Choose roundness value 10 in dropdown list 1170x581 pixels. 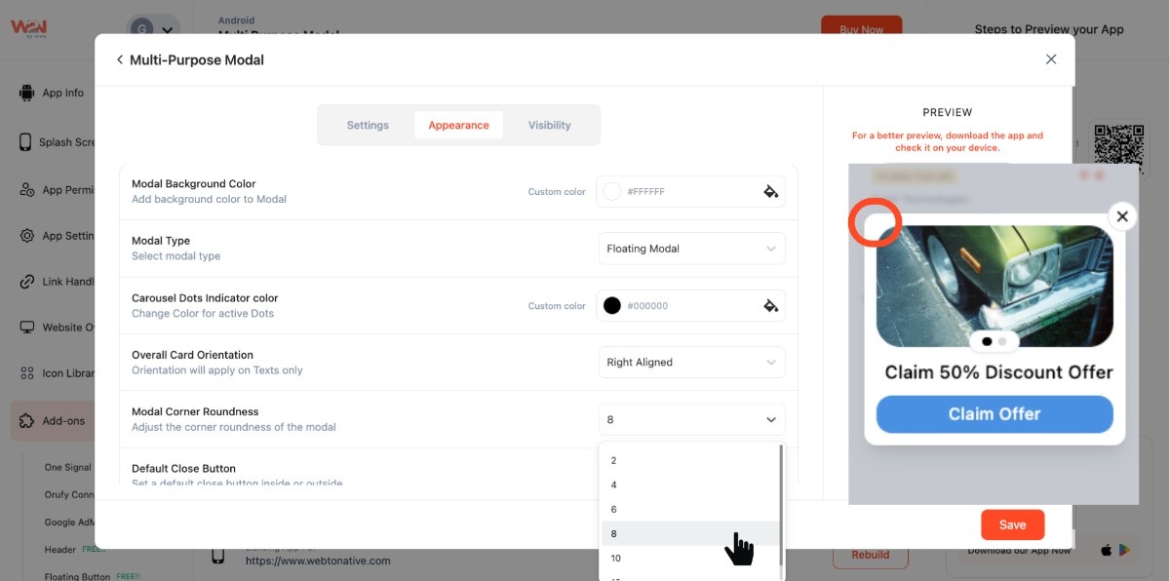click(616, 559)
